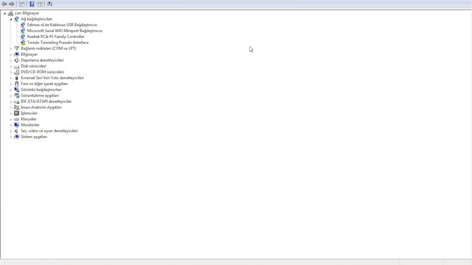472x265 pixels.
Task: Select Evrensel Seri Veri Yolu denetleyicileri
Action: tap(52, 78)
